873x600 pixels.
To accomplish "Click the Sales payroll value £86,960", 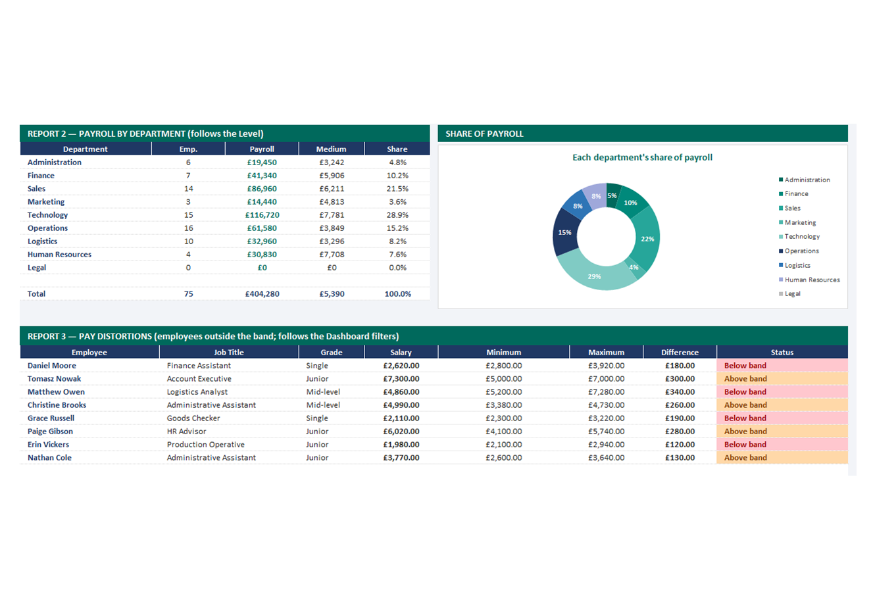I will click(x=262, y=189).
